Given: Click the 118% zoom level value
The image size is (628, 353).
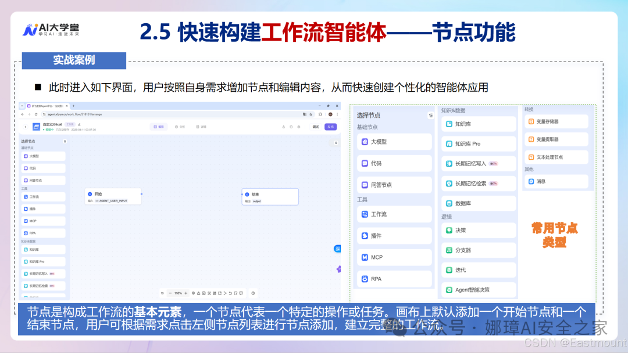Looking at the screenshot, I should click(178, 293).
